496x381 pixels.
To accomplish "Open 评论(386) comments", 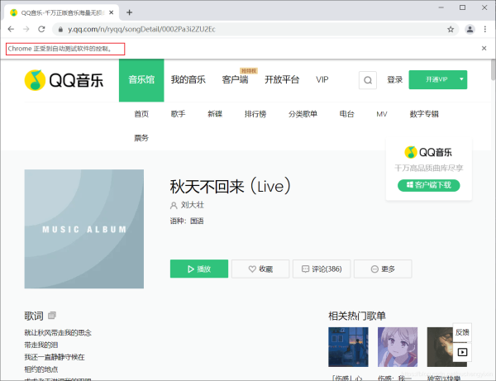I will pyautogui.click(x=322, y=269).
